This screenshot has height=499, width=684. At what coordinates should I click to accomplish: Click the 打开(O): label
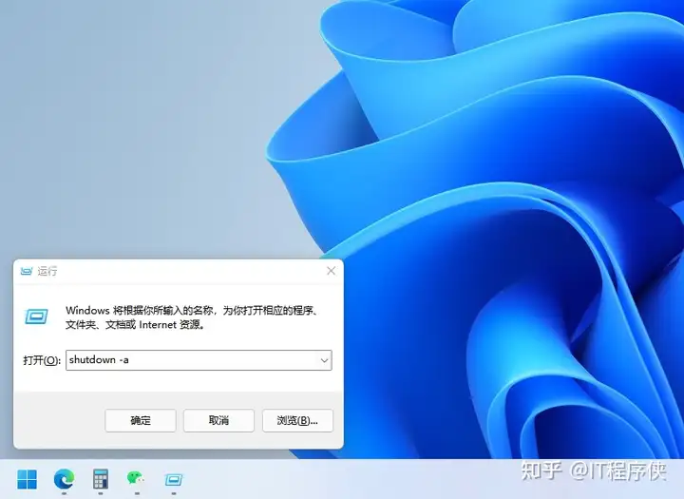(42, 360)
